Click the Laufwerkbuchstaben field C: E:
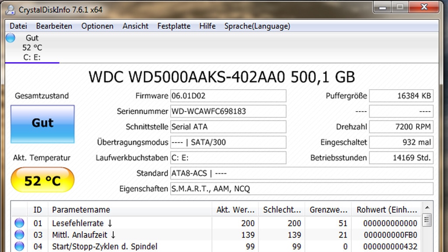448x252 pixels. (228, 157)
